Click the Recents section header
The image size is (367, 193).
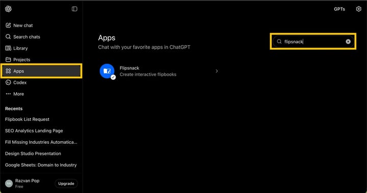(14, 109)
